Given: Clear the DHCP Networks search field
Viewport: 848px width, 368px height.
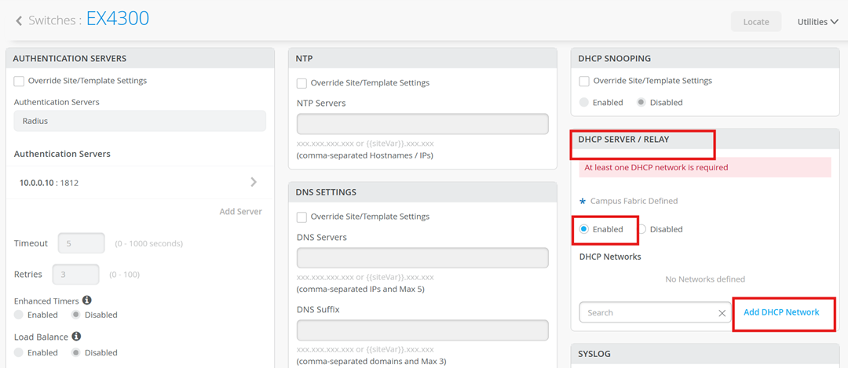Looking at the screenshot, I should pos(722,313).
